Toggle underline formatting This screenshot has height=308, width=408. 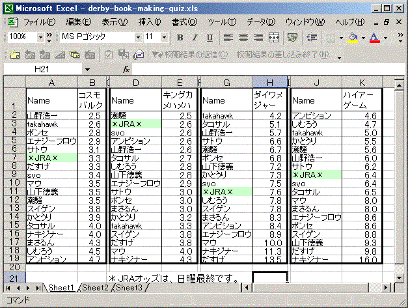(210, 38)
